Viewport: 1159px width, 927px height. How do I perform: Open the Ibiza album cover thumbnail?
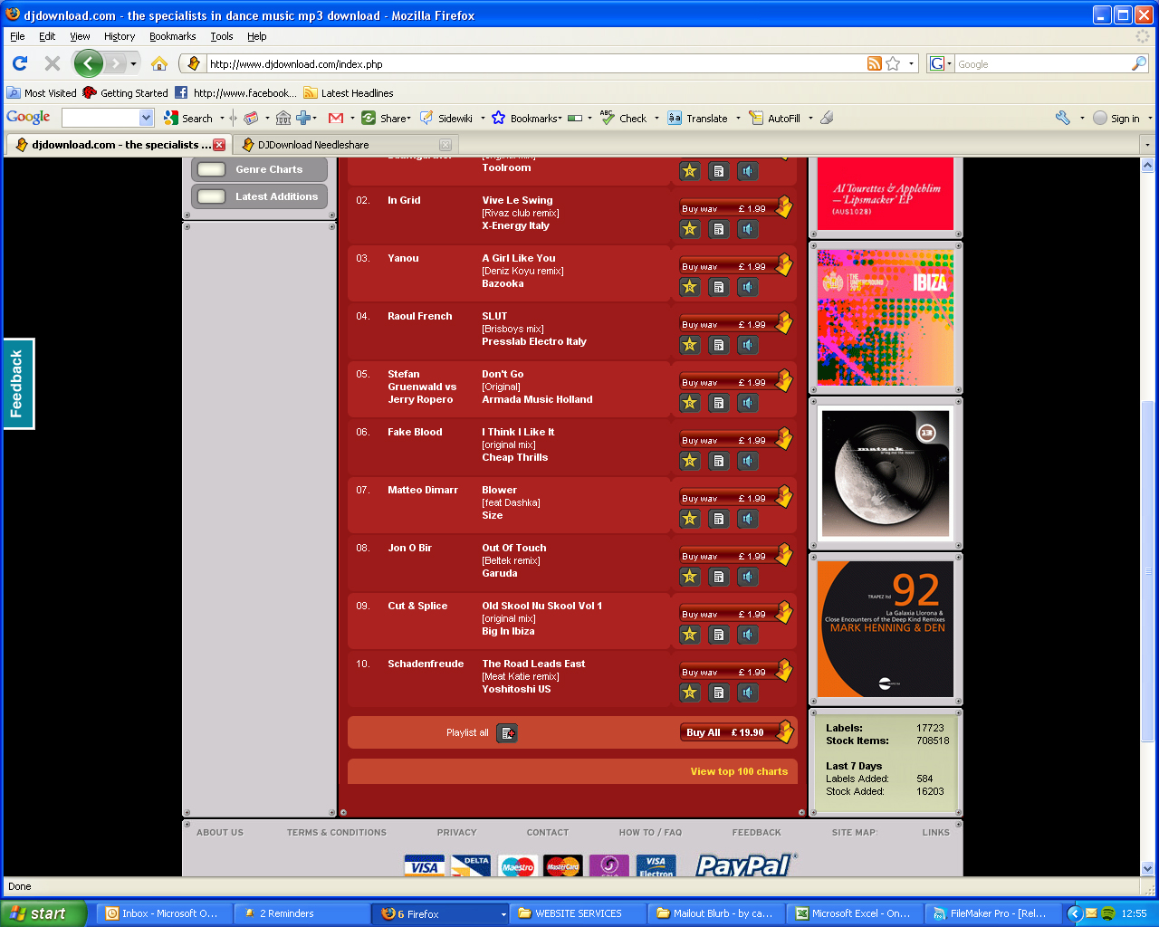click(885, 318)
